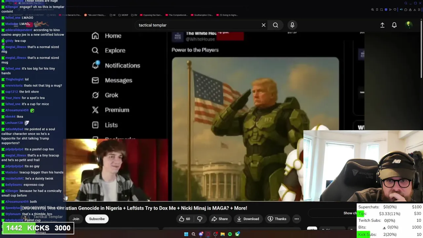Image resolution: width=423 pixels, height=238 pixels.
Task: Click the Thanks button
Action: pos(277,219)
